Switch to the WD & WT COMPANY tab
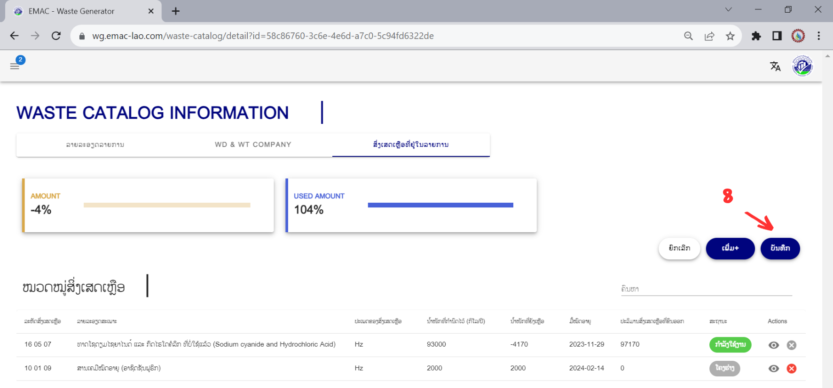Screen dimensions: 833x388 coord(253,145)
